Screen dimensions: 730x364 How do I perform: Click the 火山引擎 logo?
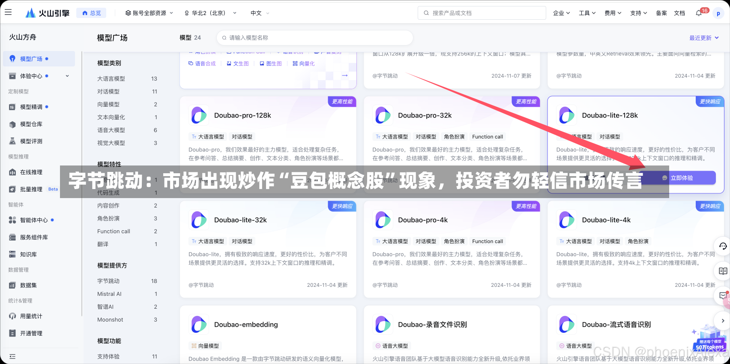48,13
